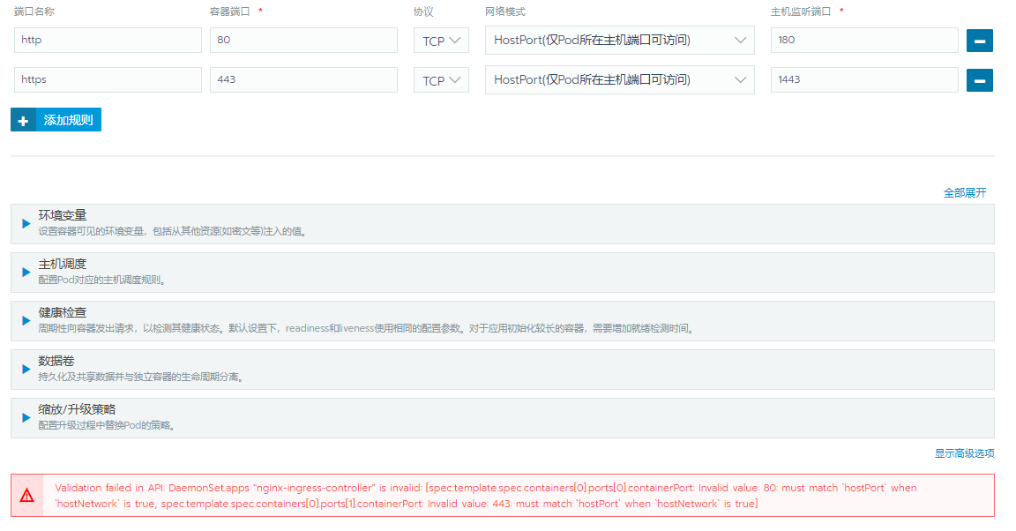Click 添加规则 button label
This screenshot has height=531, width=1016.
coord(68,120)
